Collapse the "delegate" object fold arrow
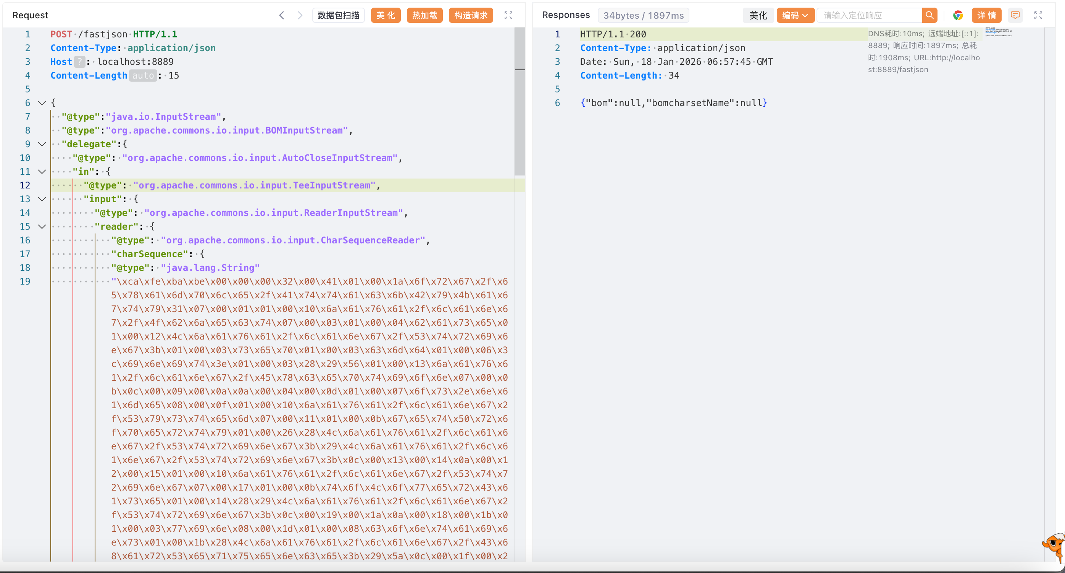Image resolution: width=1065 pixels, height=573 pixels. (42, 144)
